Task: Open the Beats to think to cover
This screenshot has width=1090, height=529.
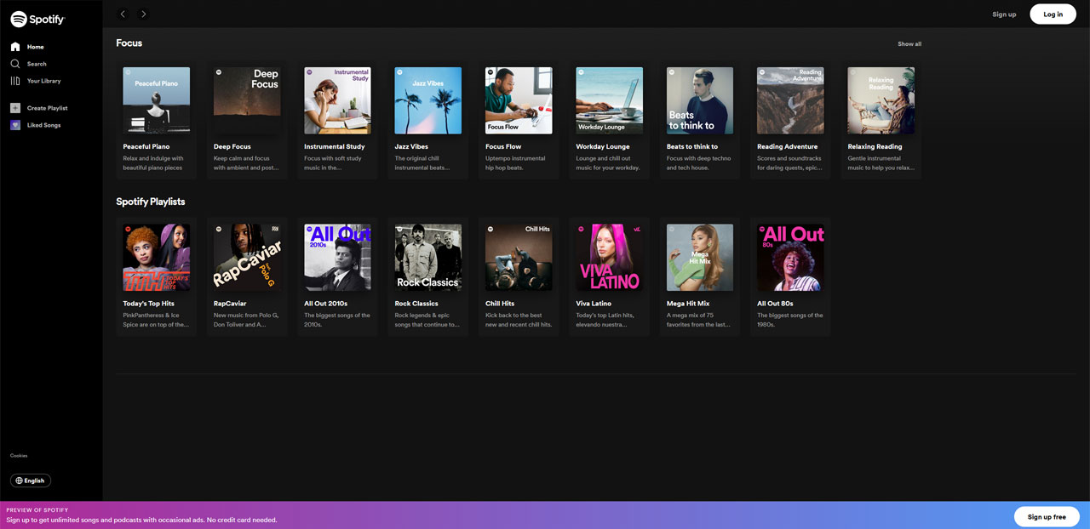Action: tap(700, 100)
